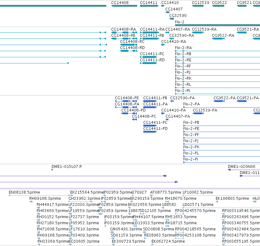Select the Flo-2 gene label
The height and width of the screenshot is (246, 260).
tap(180, 22)
